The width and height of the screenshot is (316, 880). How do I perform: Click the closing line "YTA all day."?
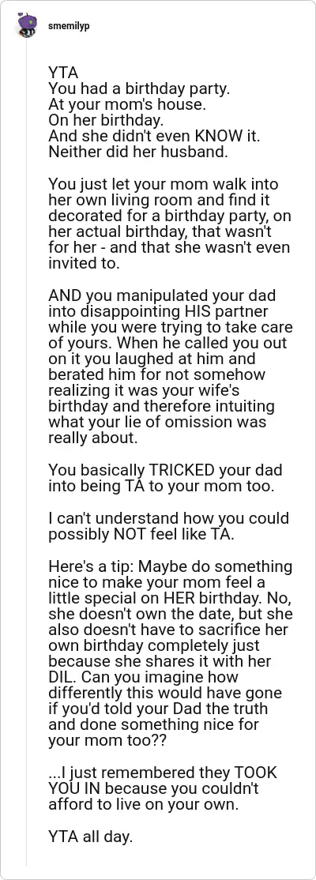coord(90,838)
